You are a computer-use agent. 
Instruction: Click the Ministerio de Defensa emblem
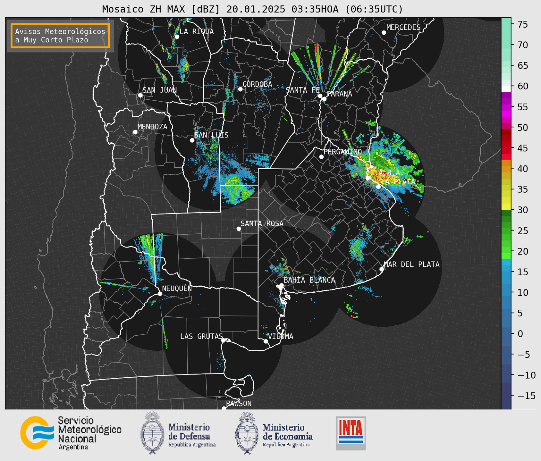click(x=152, y=433)
